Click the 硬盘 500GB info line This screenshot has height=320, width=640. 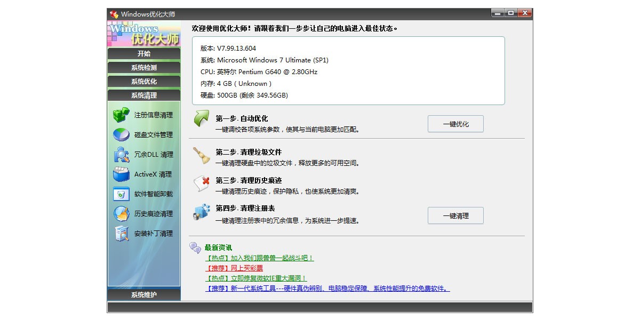(x=244, y=95)
